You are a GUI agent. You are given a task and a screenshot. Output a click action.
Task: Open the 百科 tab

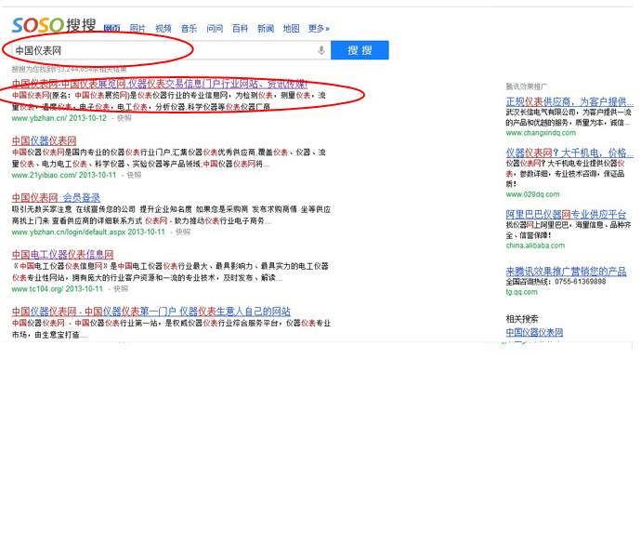coord(240,29)
